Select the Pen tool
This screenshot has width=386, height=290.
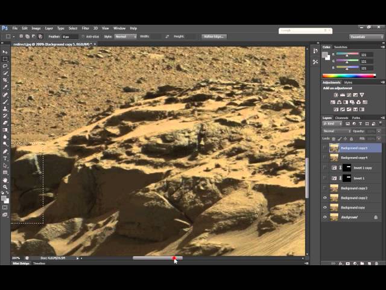[5, 152]
